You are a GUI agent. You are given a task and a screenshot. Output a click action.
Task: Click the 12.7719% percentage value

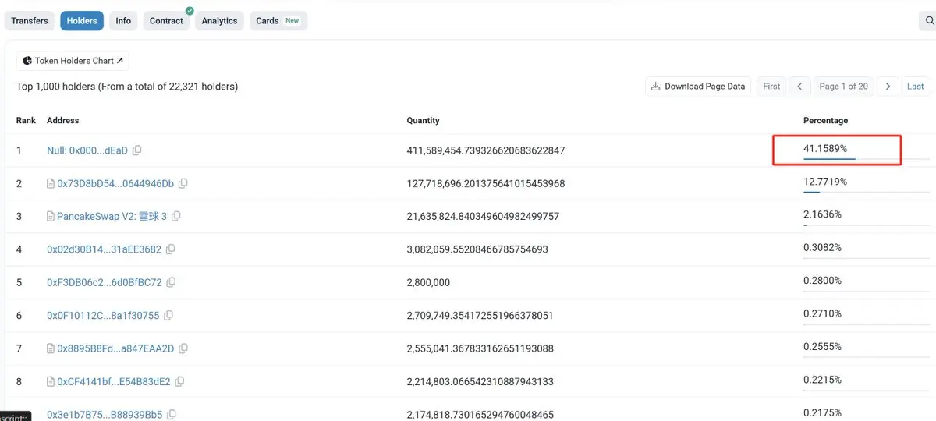pyautogui.click(x=825, y=182)
